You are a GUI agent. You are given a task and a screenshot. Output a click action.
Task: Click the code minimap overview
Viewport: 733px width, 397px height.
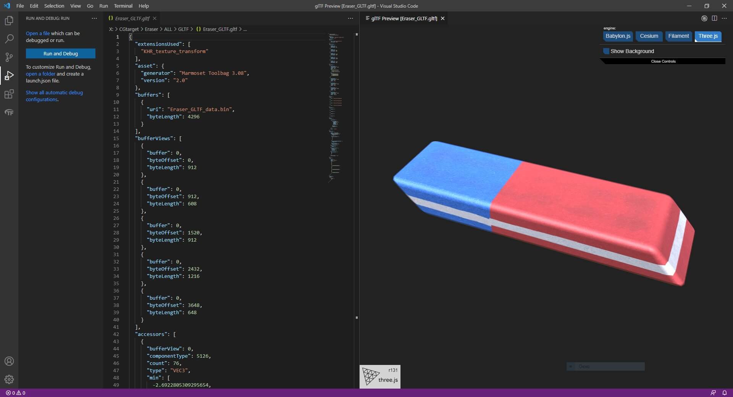(335, 107)
